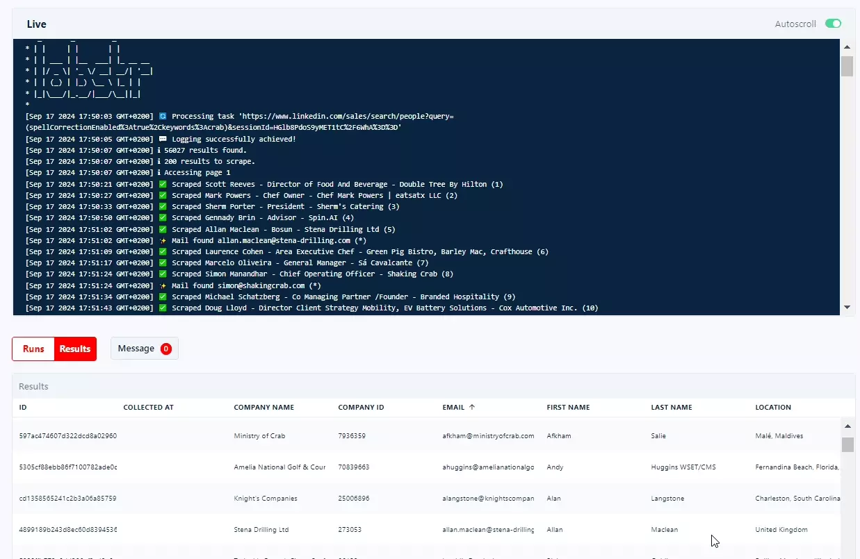This screenshot has width=860, height=559.
Task: Click the sort arrow next to EMAIL
Action: [472, 408]
